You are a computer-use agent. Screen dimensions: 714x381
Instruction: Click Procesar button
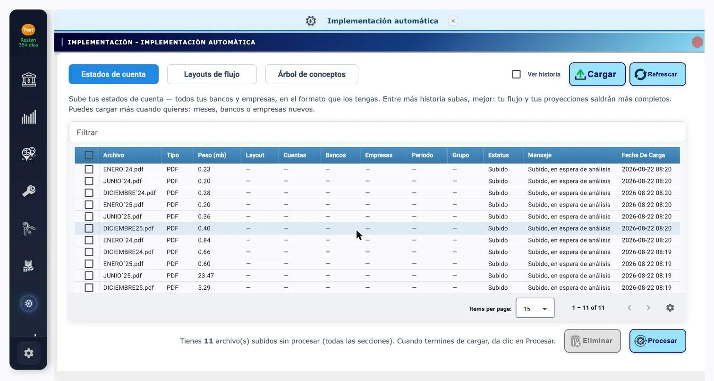[x=657, y=341]
